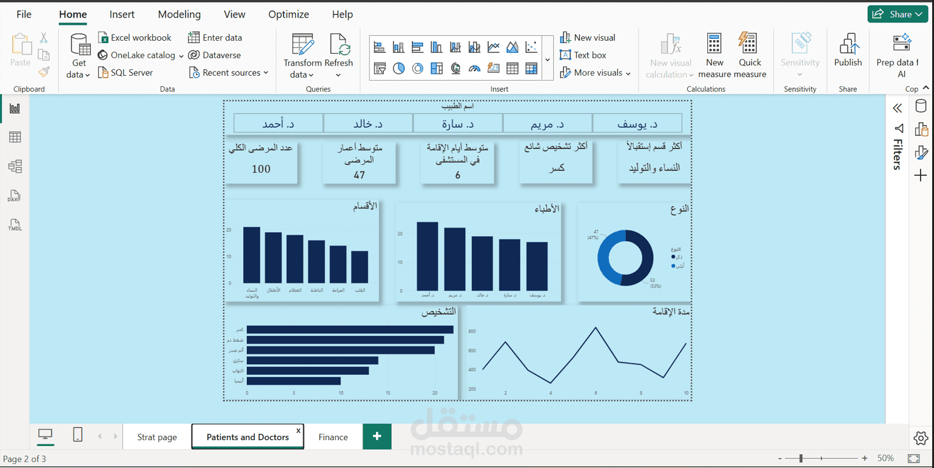Click the Publish button
934x468 pixels.
click(x=848, y=51)
